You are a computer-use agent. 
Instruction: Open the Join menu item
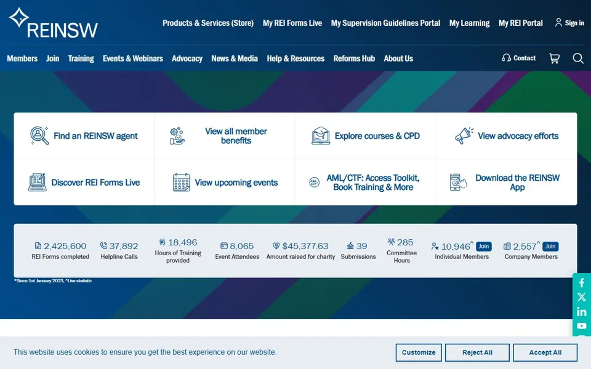[x=52, y=58]
